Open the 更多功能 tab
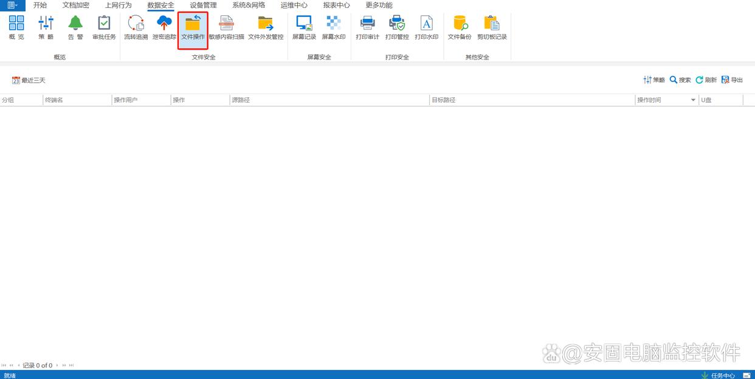This screenshot has width=755, height=379. pos(379,5)
